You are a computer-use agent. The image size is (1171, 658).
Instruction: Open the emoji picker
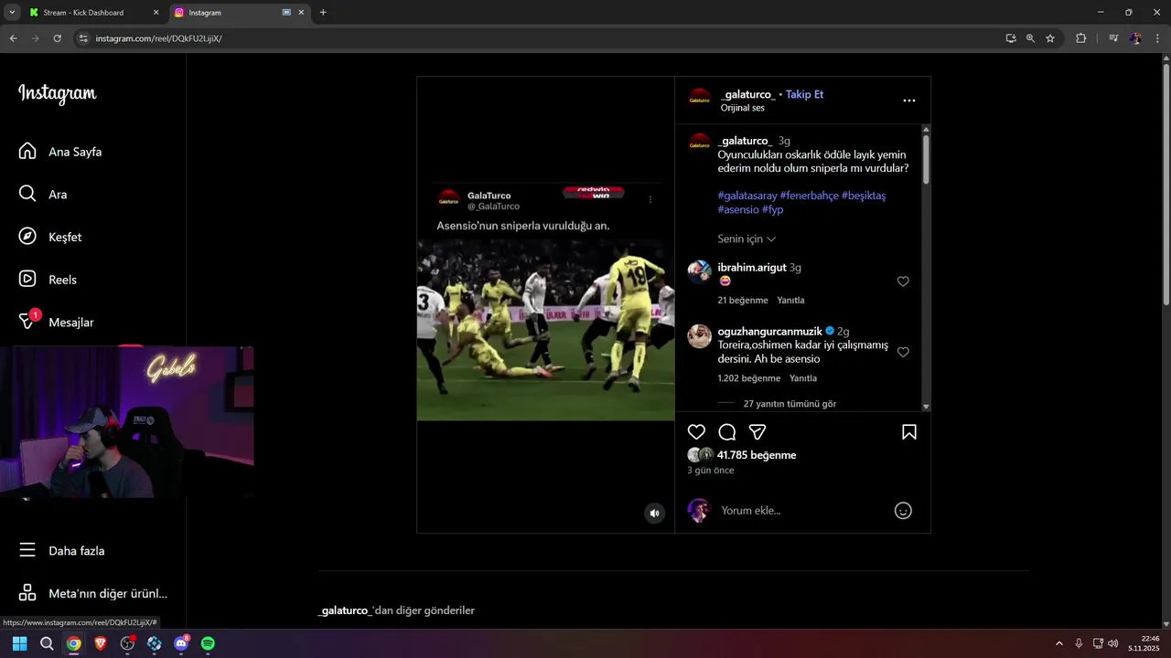click(903, 511)
